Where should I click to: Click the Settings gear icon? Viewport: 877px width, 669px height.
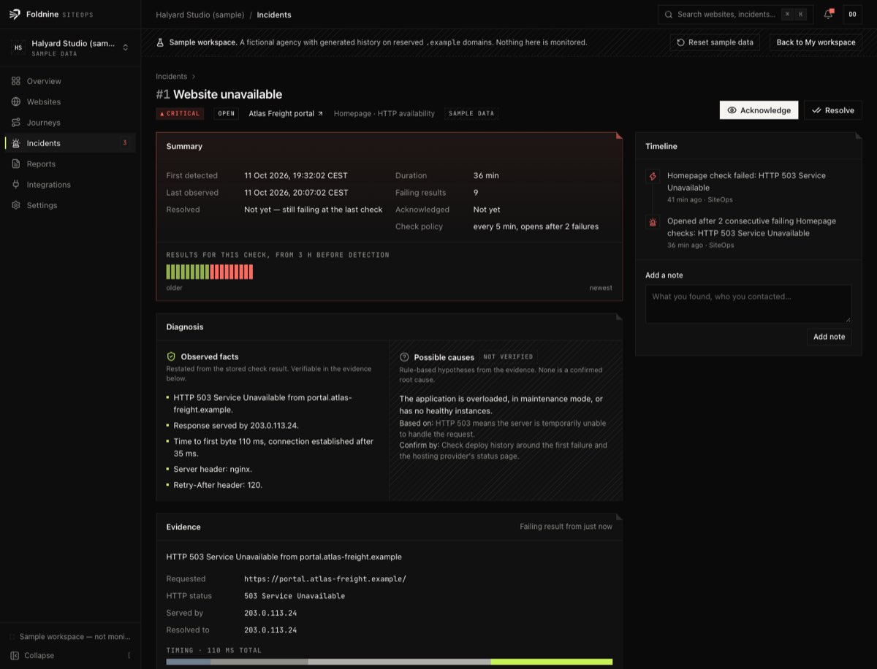pyautogui.click(x=16, y=205)
